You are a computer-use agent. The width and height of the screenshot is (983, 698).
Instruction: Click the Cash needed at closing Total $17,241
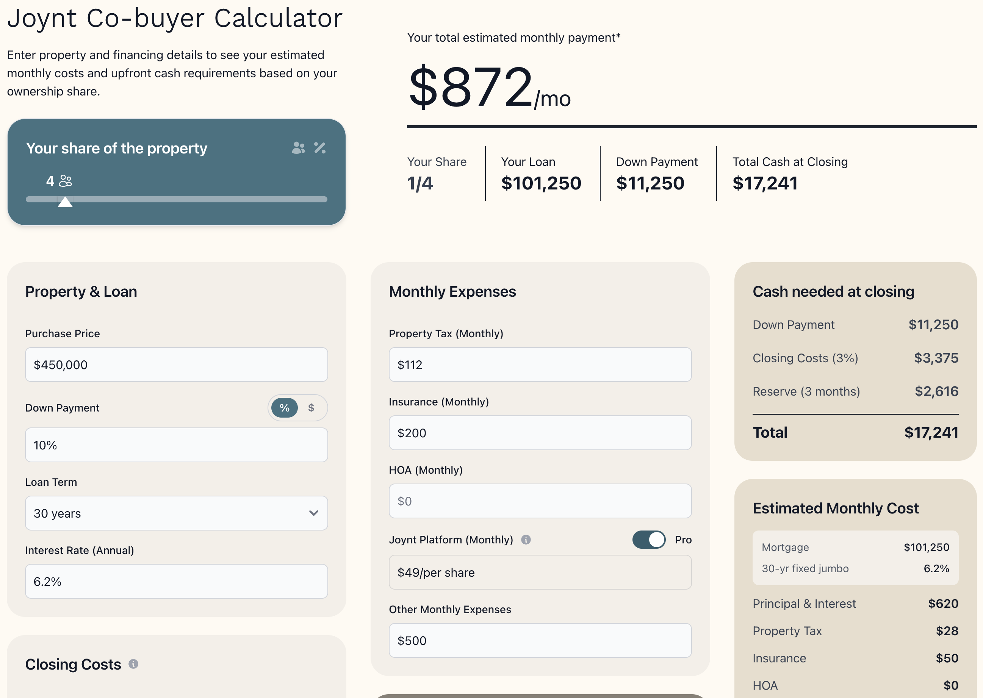[x=931, y=433]
